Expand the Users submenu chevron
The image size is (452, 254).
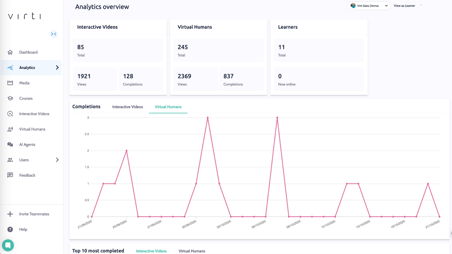point(57,160)
